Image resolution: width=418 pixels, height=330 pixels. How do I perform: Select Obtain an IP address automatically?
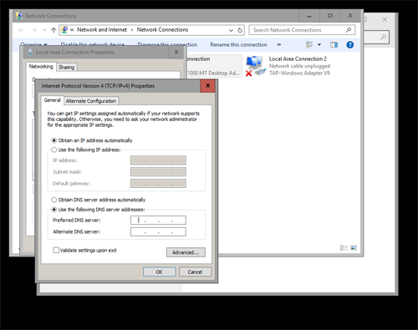(54, 140)
